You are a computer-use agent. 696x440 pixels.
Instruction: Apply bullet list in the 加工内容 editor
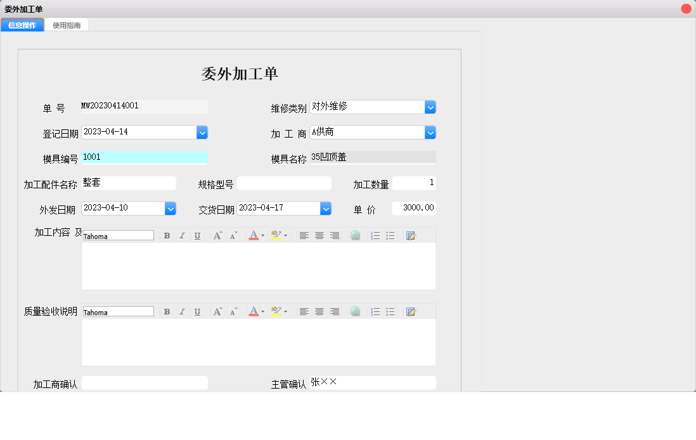tap(390, 235)
